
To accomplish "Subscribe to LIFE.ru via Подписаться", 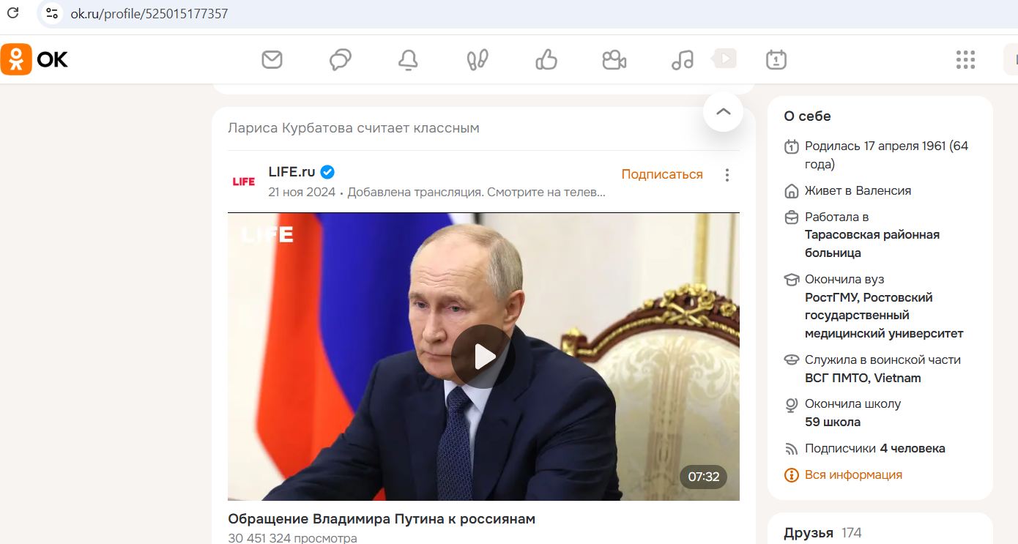I will pos(662,174).
